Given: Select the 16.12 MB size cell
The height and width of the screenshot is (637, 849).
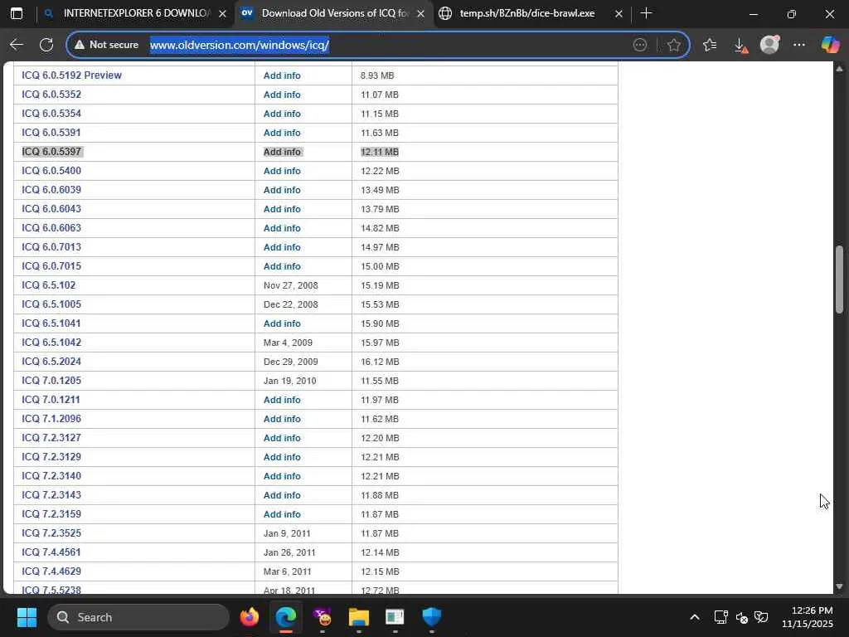Looking at the screenshot, I should 380,362.
